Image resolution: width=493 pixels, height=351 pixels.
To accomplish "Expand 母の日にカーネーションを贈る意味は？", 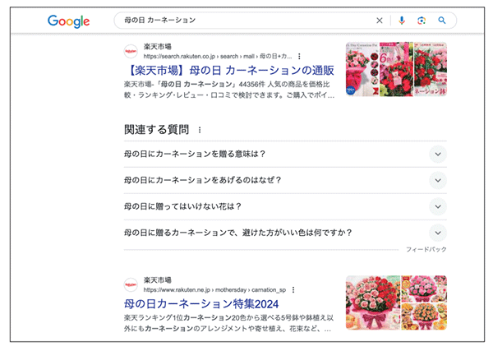I will 285,154.
